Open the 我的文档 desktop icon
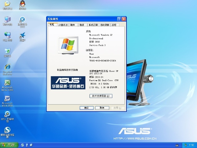Viewport: 197px width, 148px height. click(x=7, y=5)
